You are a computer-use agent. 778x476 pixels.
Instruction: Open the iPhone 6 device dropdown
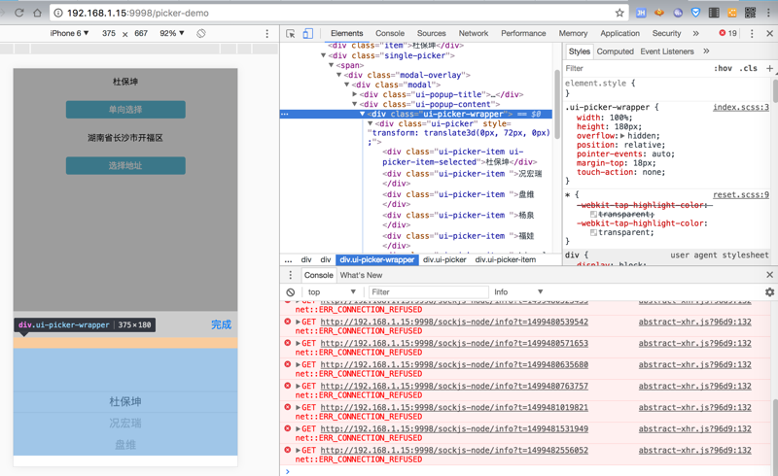69,33
